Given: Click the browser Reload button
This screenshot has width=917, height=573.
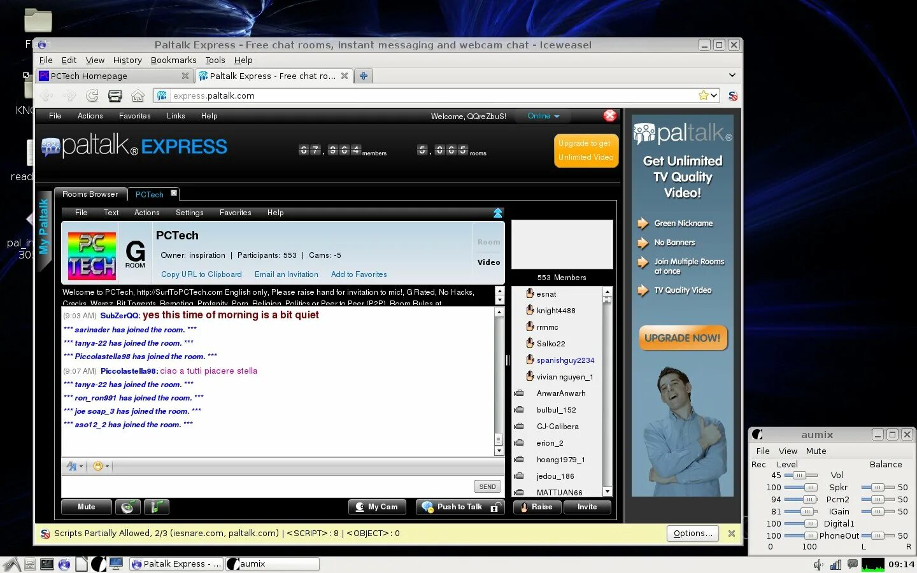Looking at the screenshot, I should [x=92, y=95].
